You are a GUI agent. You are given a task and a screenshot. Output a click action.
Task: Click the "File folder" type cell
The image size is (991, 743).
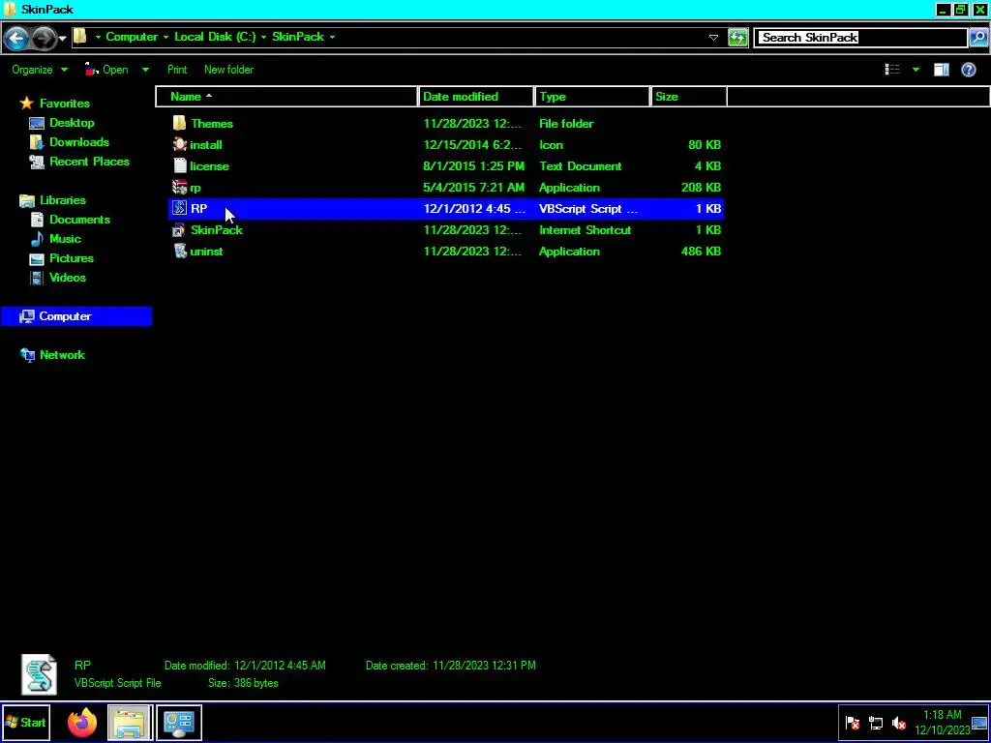tap(565, 123)
